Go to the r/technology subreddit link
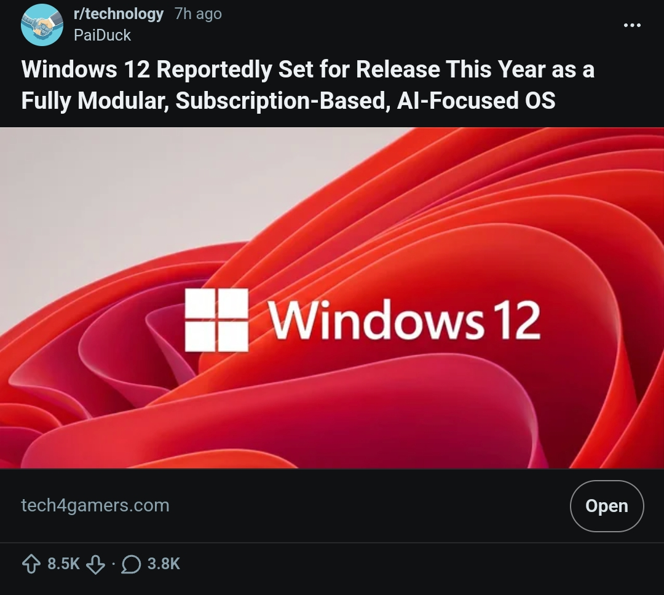The width and height of the screenshot is (664, 595). tap(119, 14)
